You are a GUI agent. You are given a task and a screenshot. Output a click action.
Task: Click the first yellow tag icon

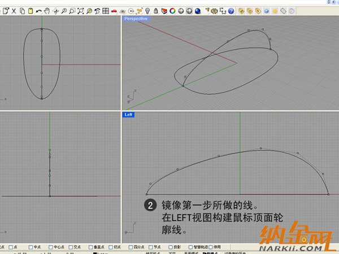241,11
